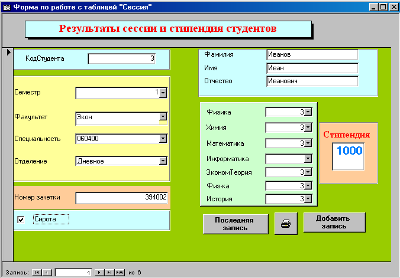This screenshot has height=278, width=400.
Task: Click the Результаты сессии и стипендия студентов title
Action: coord(167,28)
